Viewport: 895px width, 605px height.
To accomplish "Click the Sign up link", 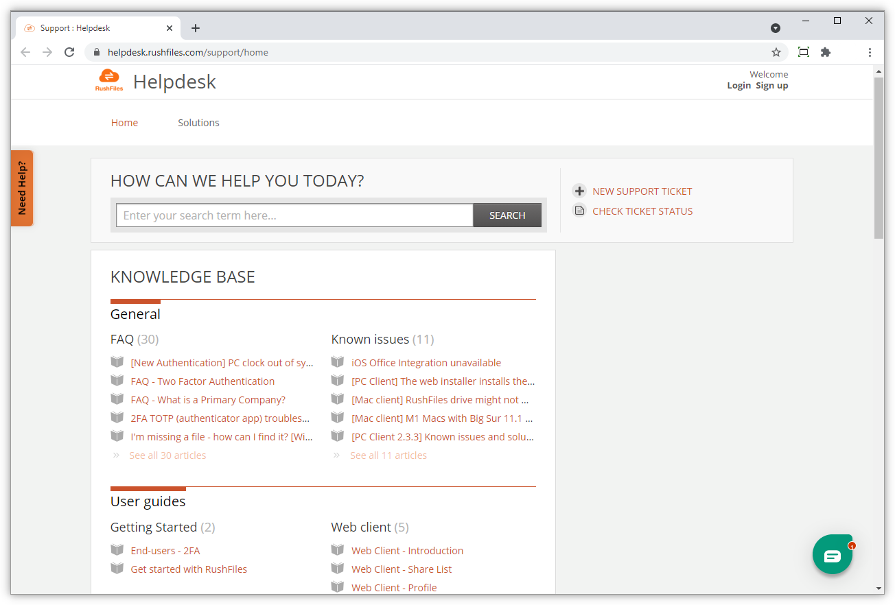I will click(771, 86).
